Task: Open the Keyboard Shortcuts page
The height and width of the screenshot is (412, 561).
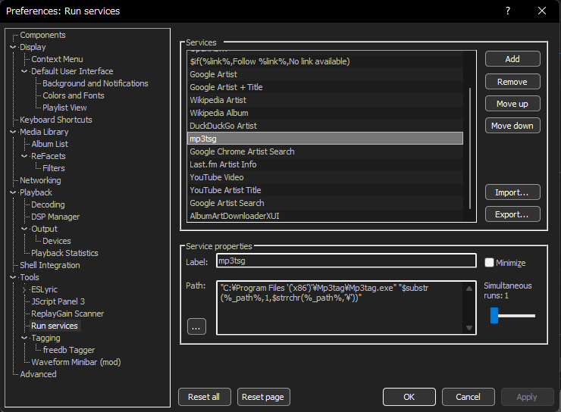Action: [56, 120]
